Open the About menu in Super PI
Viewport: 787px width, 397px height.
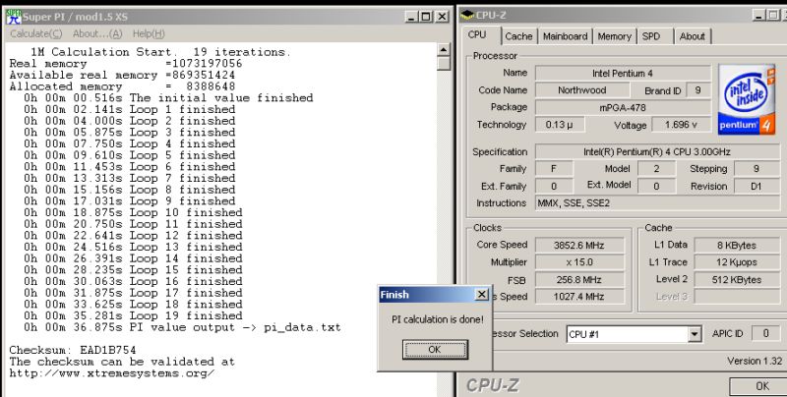click(x=97, y=34)
